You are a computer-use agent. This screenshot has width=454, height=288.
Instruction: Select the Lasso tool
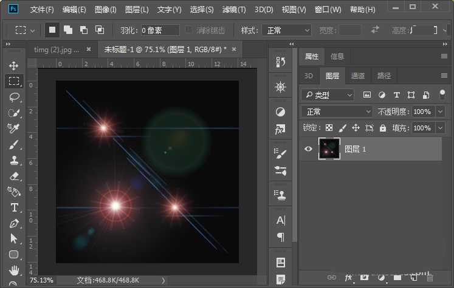pos(13,97)
